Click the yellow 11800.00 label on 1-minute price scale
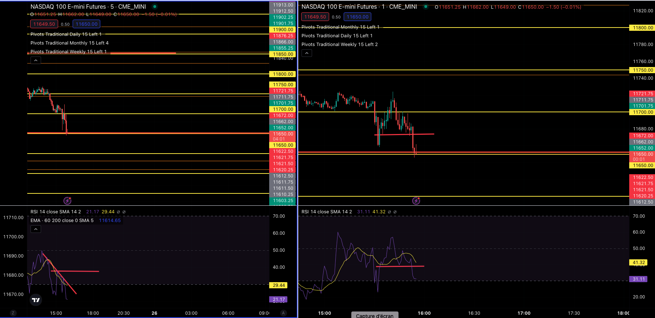 pos(642,28)
